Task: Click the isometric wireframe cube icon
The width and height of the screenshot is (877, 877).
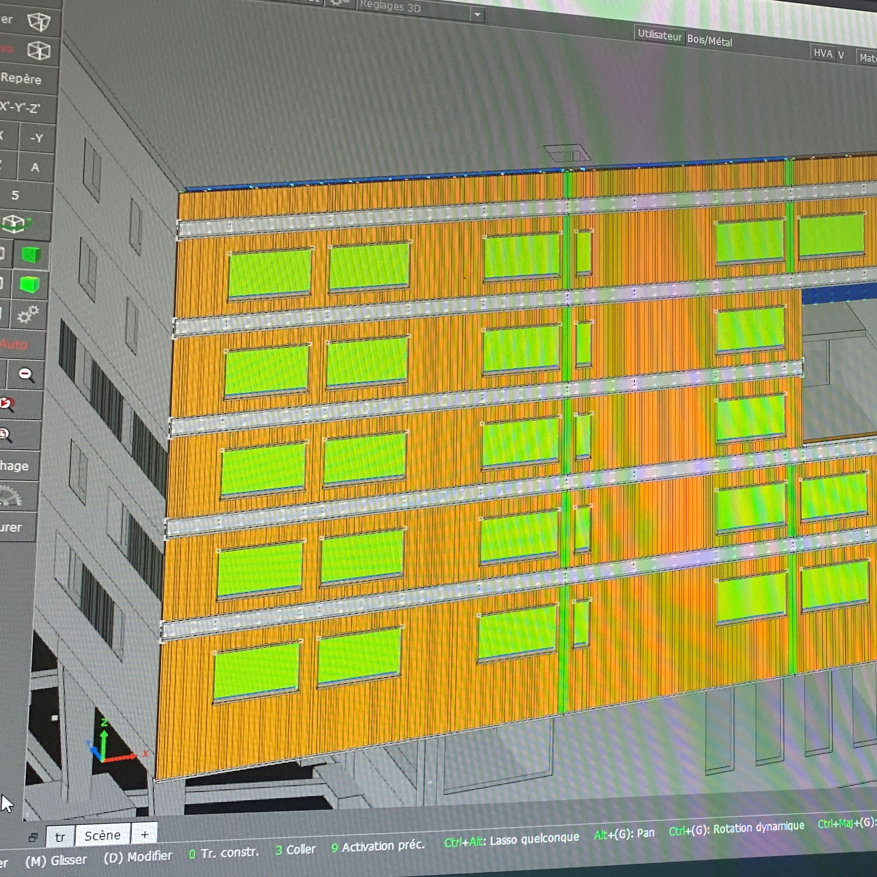Action: tap(39, 51)
